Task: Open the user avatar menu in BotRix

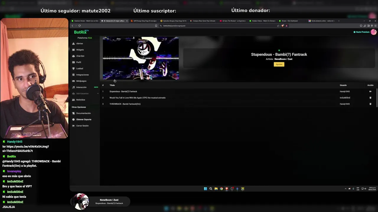Action: pos(374,32)
